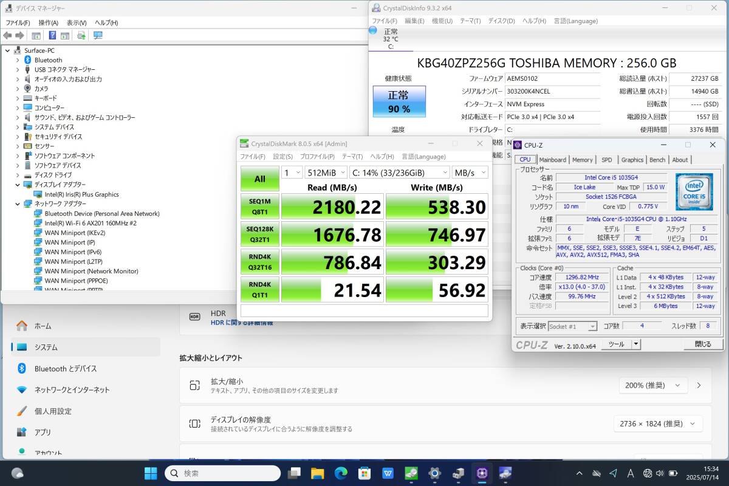729x486 pixels.
Task: Select Intel(R) Wi-Fi 6 AX201 160MHz #2
Action: tap(91, 223)
